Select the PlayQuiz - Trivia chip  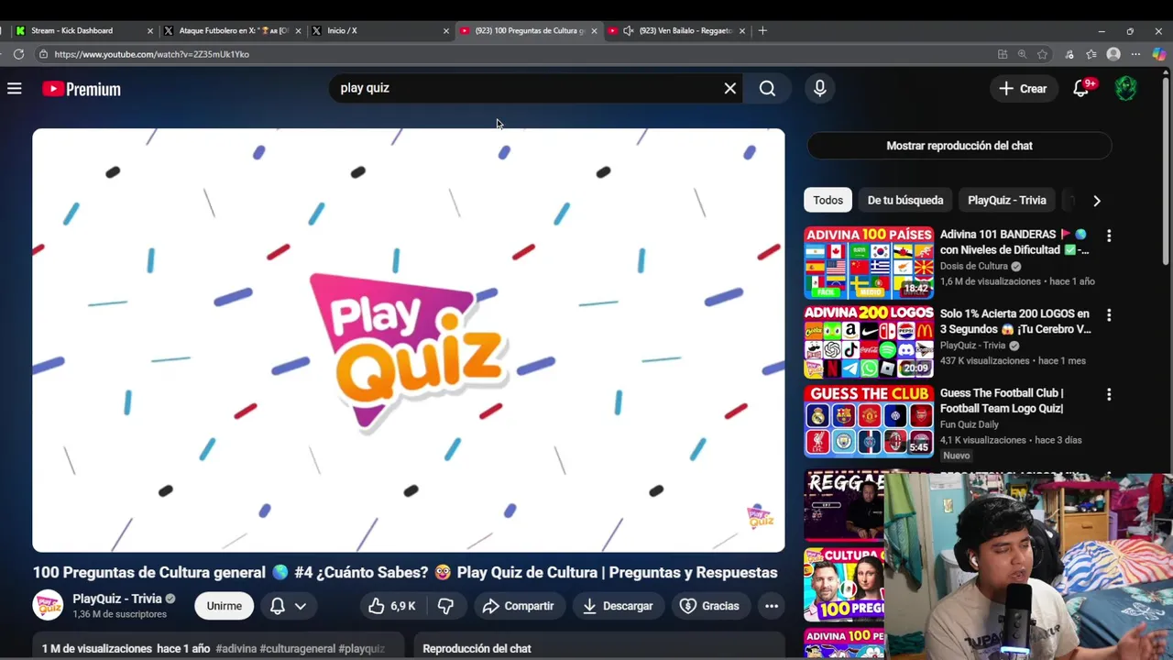(1006, 200)
